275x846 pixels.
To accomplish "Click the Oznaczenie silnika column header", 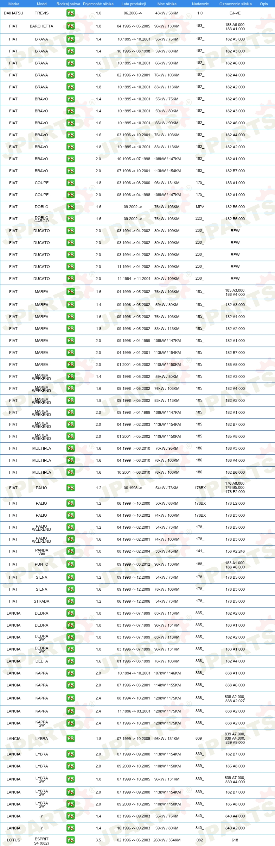I will [x=236, y=4].
